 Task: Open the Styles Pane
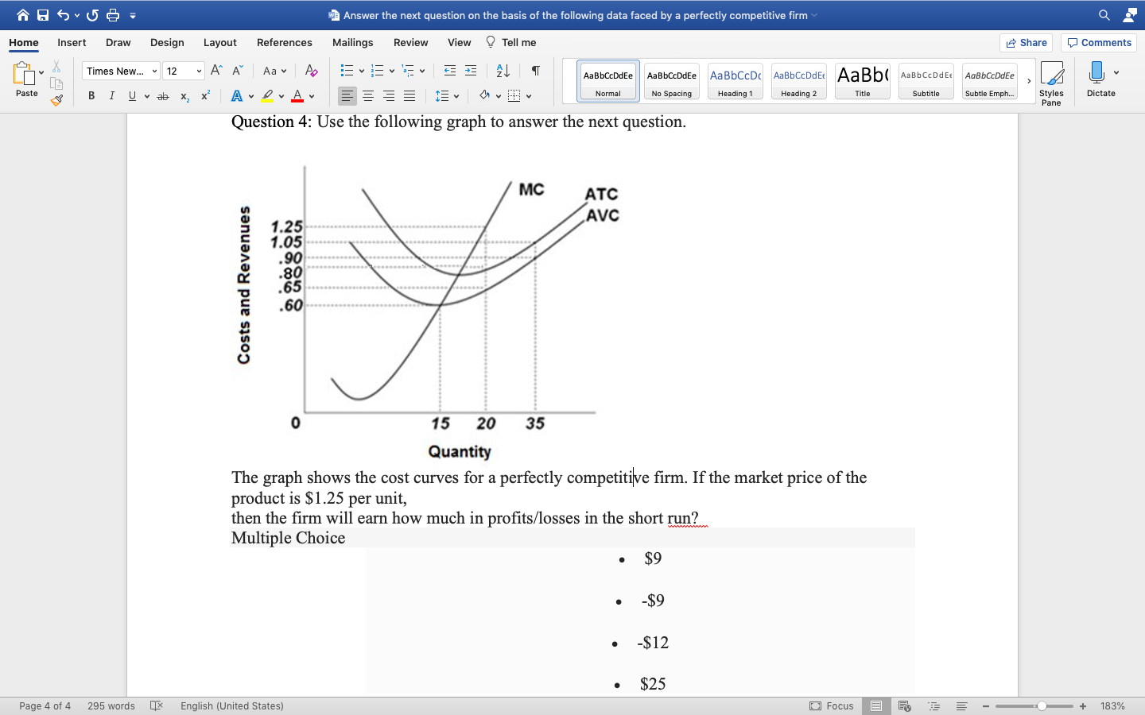point(1051,83)
